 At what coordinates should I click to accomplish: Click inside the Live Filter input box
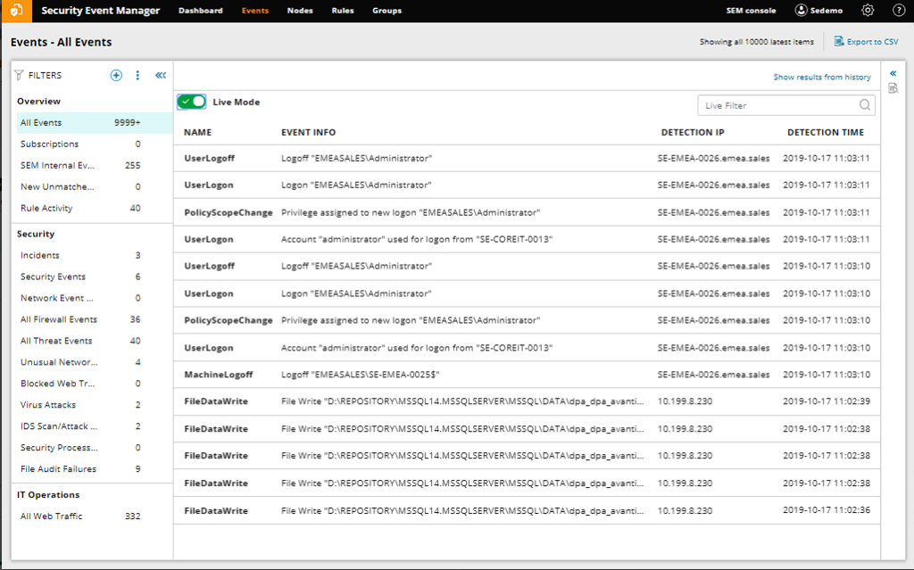(x=777, y=104)
